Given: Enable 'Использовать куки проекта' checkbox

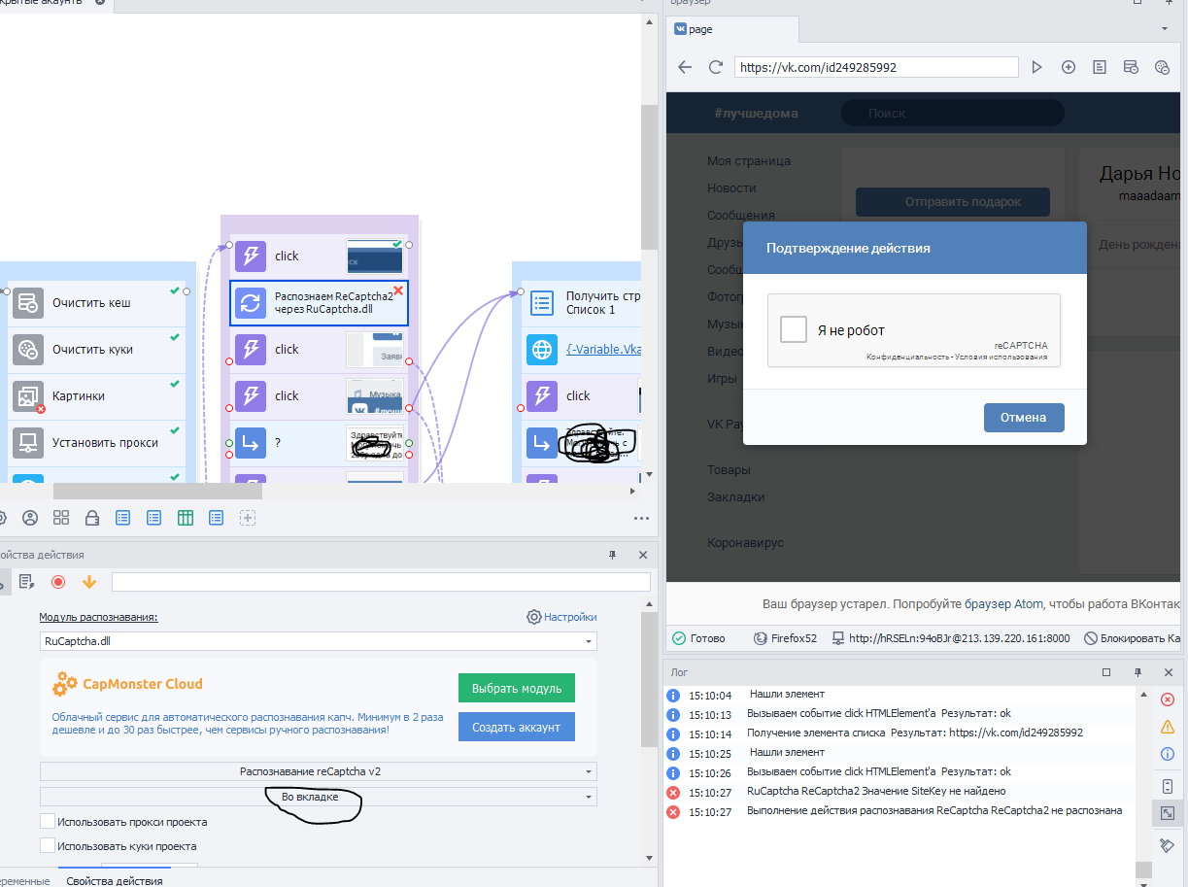Looking at the screenshot, I should (x=48, y=846).
